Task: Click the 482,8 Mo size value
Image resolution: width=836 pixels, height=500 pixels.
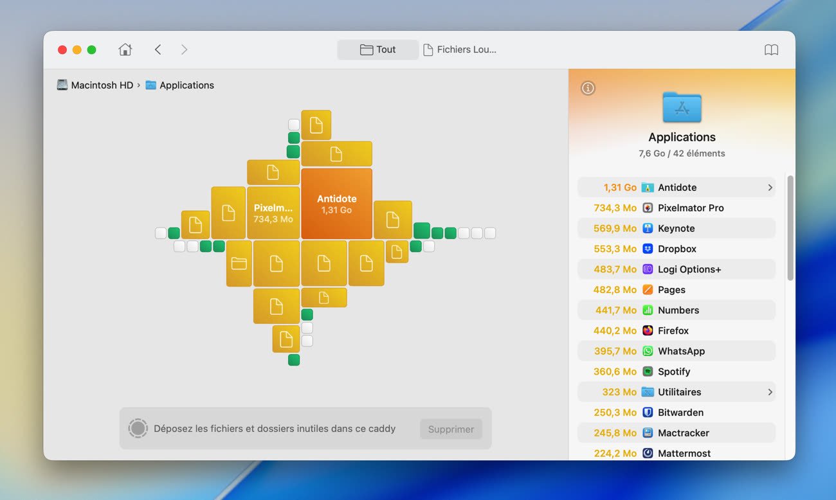Action: [x=615, y=290]
